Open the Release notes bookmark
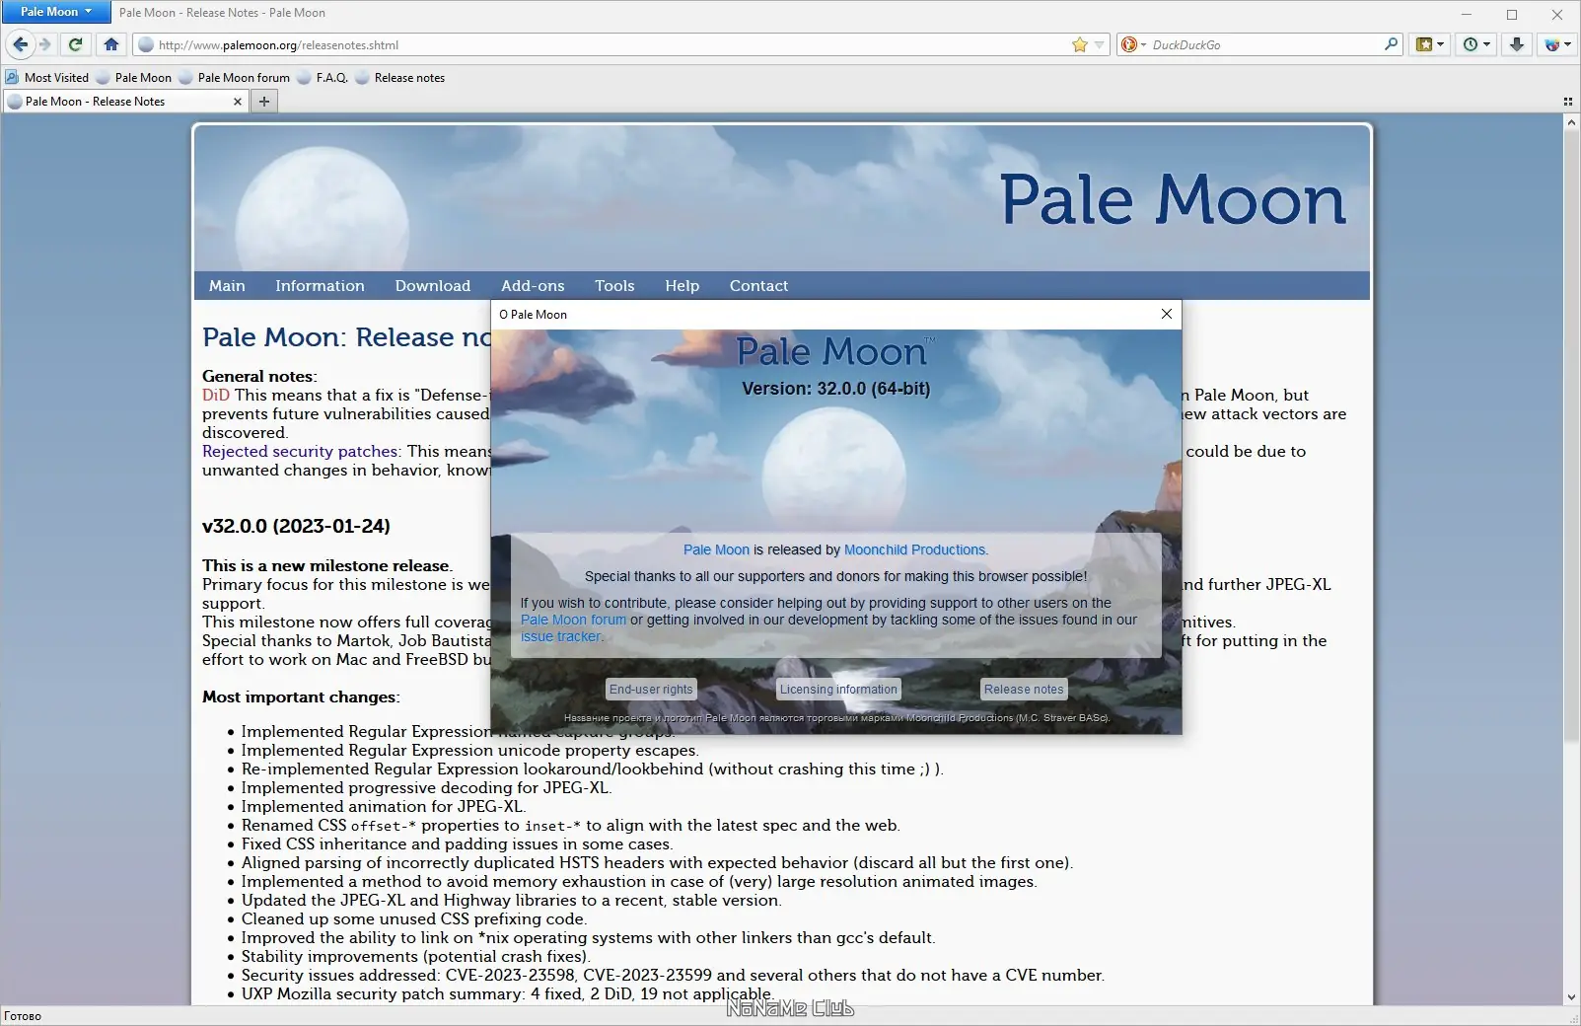Viewport: 1581px width, 1026px height. (x=399, y=78)
